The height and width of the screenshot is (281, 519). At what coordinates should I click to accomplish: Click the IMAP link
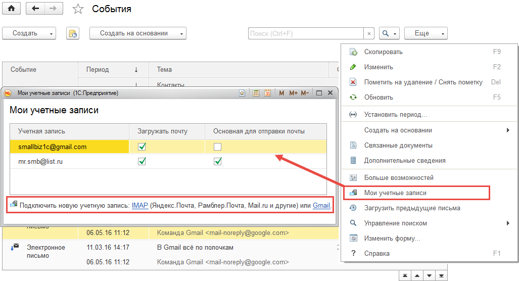click(139, 206)
